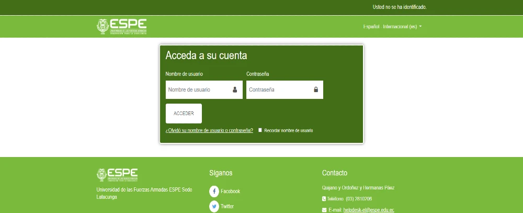Click the padlock icon in password field
The height and width of the screenshot is (213, 523).
tap(316, 89)
